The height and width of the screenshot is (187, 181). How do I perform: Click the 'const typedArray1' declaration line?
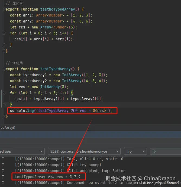(x=59, y=75)
